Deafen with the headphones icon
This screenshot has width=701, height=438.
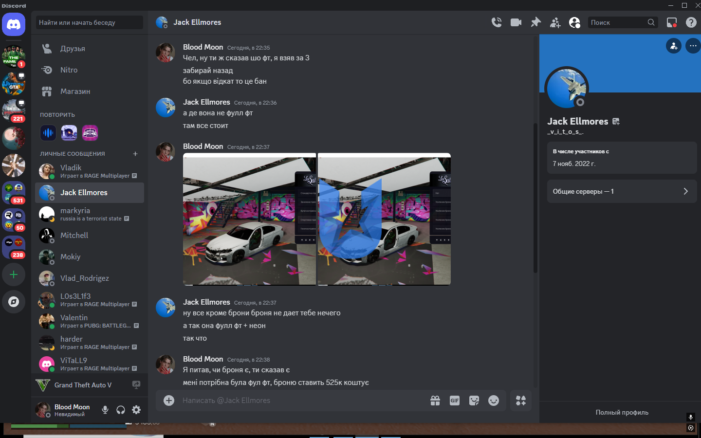tap(121, 410)
